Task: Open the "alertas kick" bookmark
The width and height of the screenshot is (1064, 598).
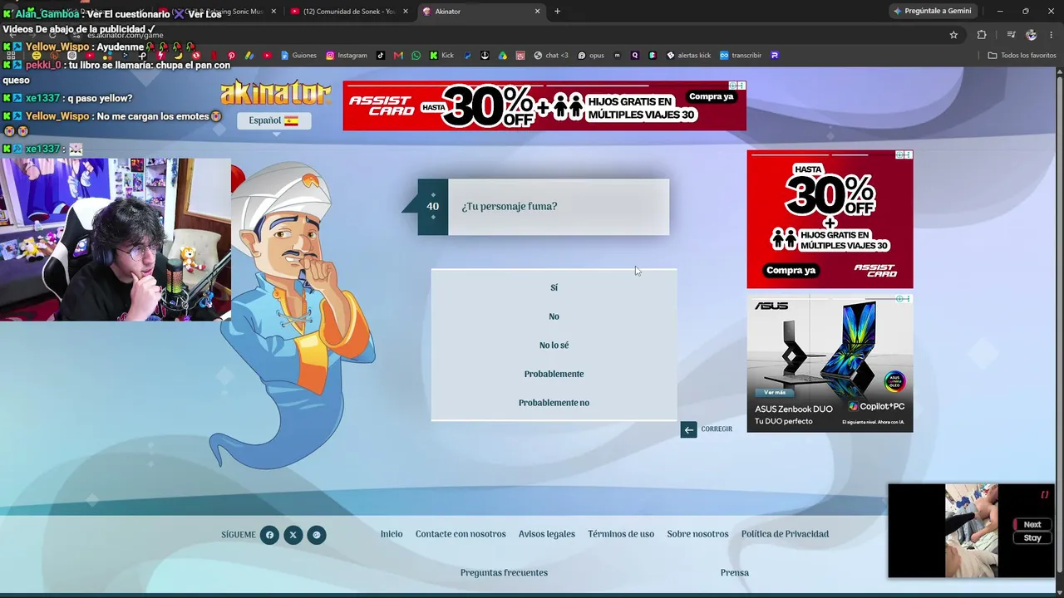Action: pos(688,56)
